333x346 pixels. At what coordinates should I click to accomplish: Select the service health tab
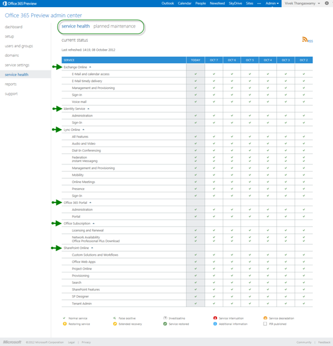tap(75, 26)
